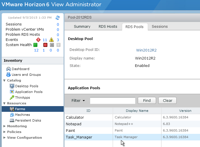This screenshot has width=200, height=147.
Task: Select the Task_Manager application pool row
Action: click(x=132, y=137)
